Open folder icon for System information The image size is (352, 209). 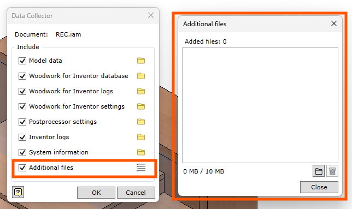click(x=141, y=152)
